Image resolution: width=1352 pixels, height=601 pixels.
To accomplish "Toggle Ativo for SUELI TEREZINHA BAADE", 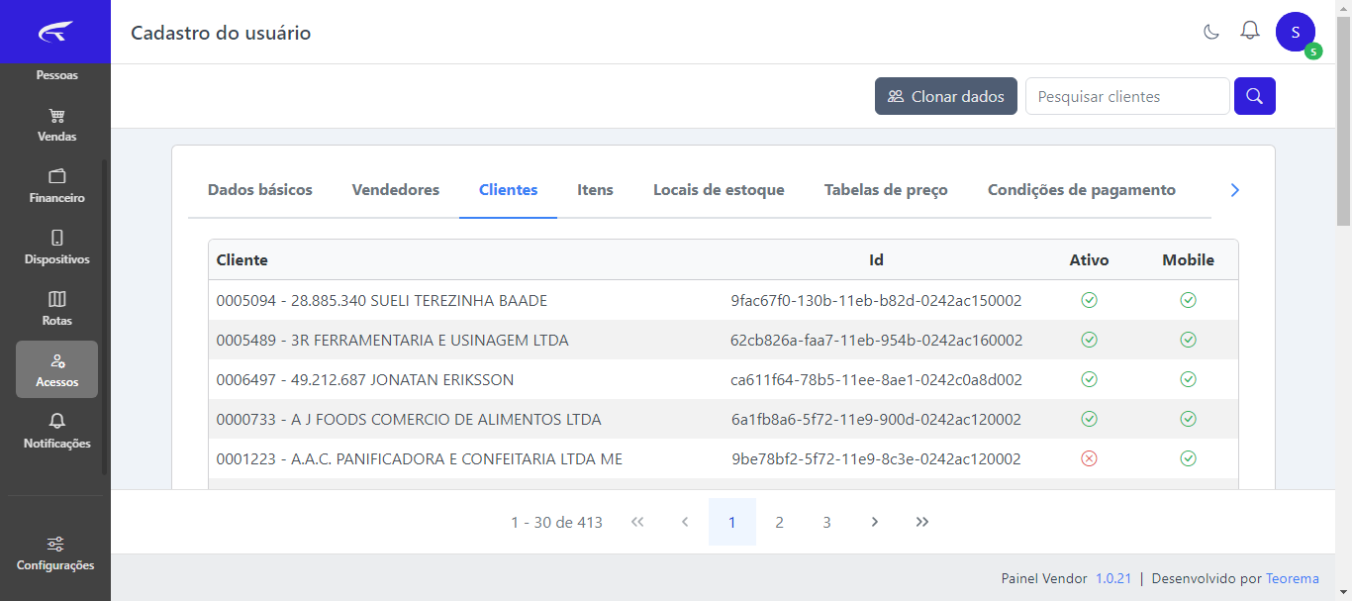I will [1090, 300].
